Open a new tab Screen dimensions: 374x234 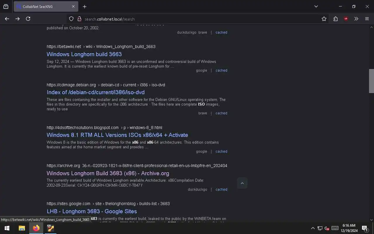(x=84, y=6)
